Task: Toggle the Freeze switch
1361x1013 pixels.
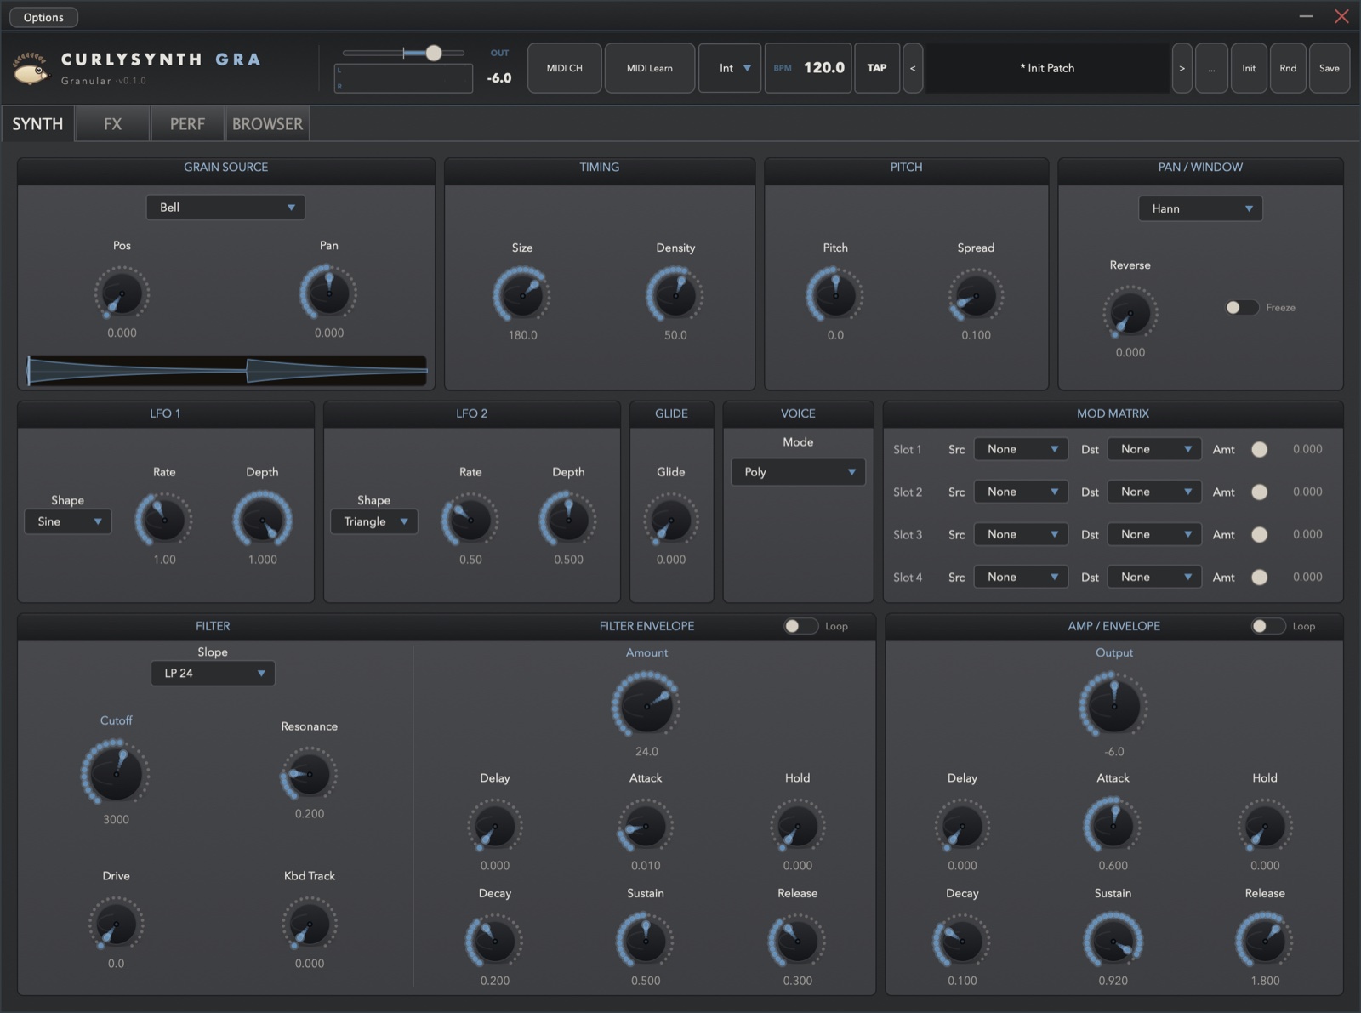Action: (x=1241, y=307)
